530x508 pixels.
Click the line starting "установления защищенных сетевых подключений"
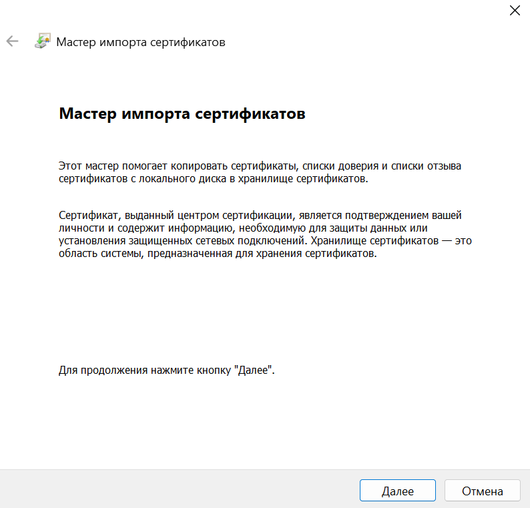(x=265, y=241)
